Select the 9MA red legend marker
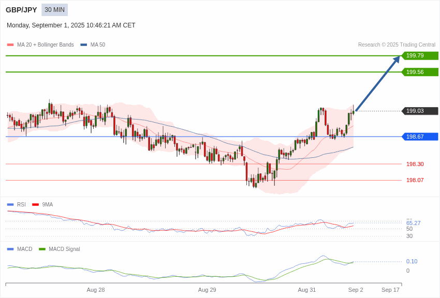Viewport: 440px width, 298px height. [35, 204]
